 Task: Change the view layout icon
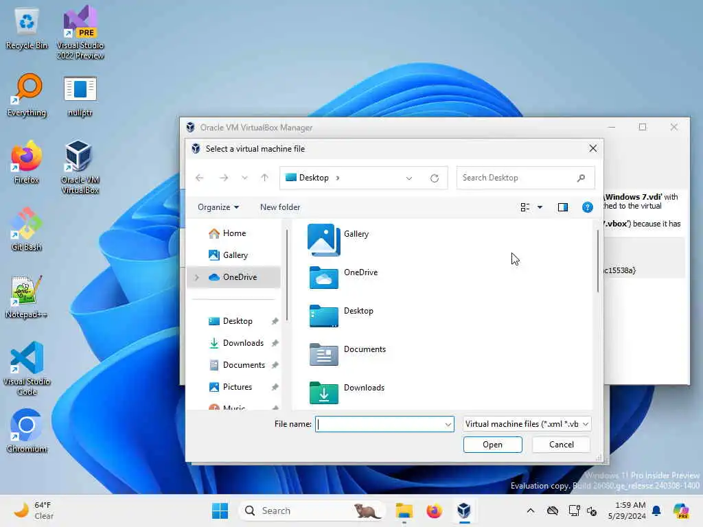[525, 207]
